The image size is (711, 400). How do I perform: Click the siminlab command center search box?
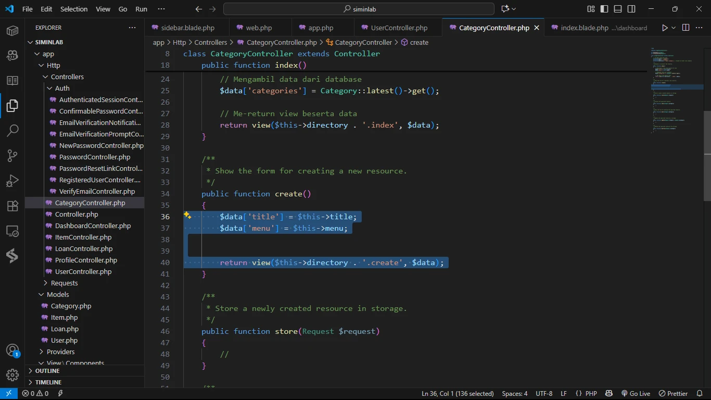point(359,9)
